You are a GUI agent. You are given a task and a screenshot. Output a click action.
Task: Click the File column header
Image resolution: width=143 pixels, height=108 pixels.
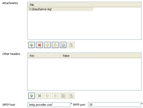click(60, 5)
